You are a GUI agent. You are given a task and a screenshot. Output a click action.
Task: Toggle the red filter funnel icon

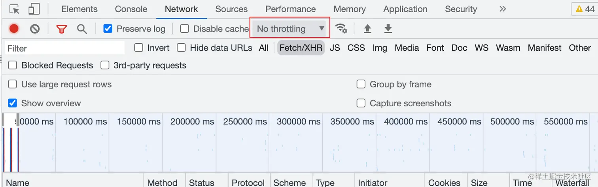61,29
